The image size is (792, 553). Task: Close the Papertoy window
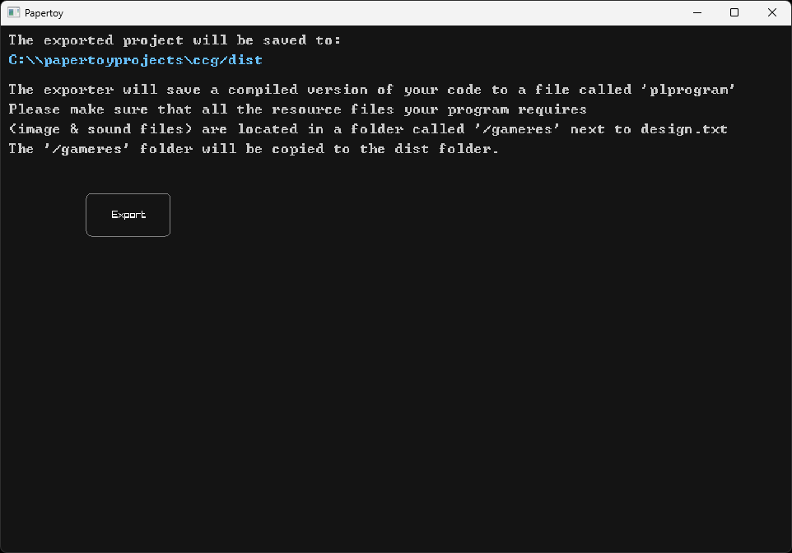pyautogui.click(x=772, y=12)
